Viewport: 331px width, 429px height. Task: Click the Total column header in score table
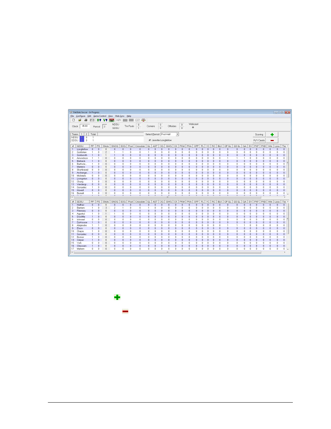93,134
